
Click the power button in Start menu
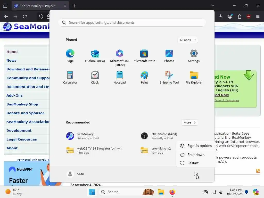click(x=196, y=174)
